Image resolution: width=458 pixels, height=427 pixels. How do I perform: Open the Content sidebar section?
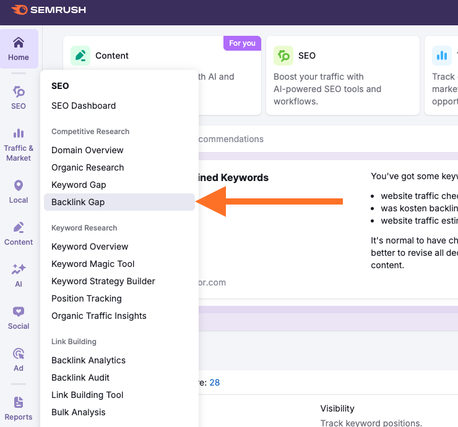(19, 234)
